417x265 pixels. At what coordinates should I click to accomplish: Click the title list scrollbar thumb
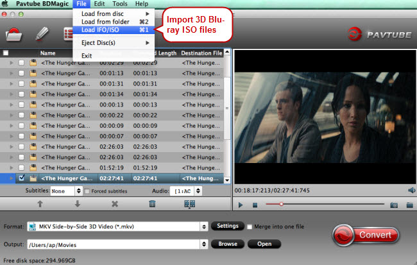pos(227,108)
